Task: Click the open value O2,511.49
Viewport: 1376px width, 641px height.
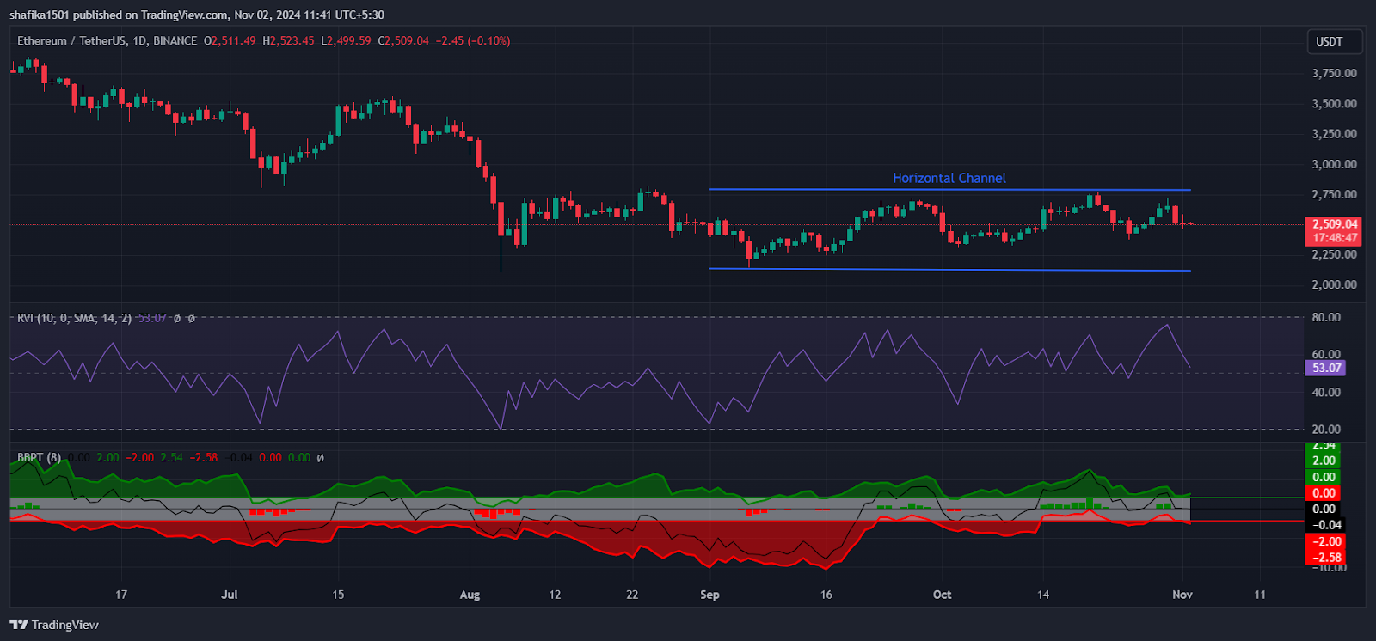Action: [230, 41]
